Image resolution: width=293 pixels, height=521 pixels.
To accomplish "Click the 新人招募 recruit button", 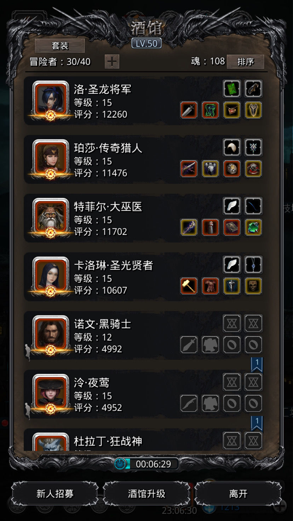I will (55, 494).
